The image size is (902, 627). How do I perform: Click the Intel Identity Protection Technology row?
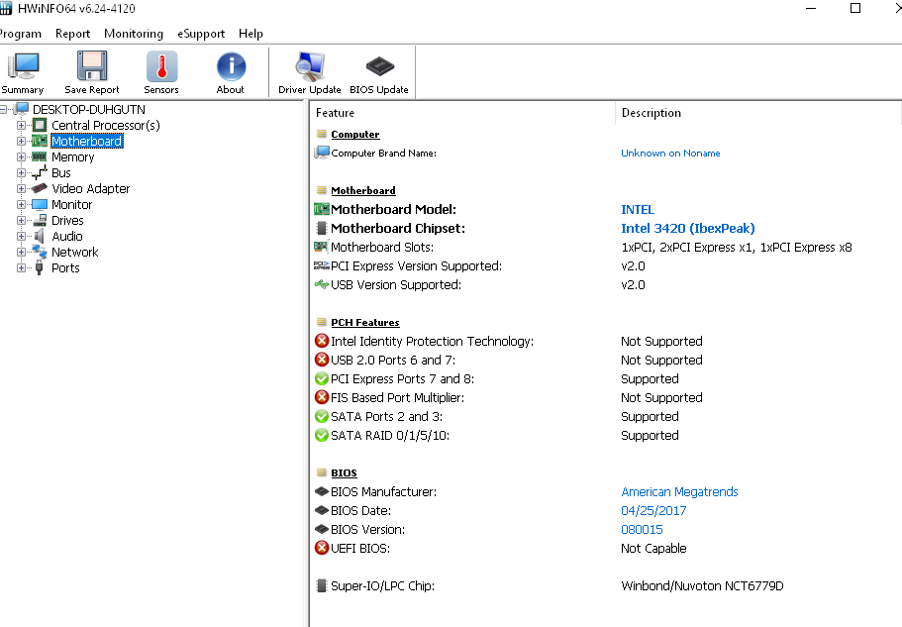[605, 341]
